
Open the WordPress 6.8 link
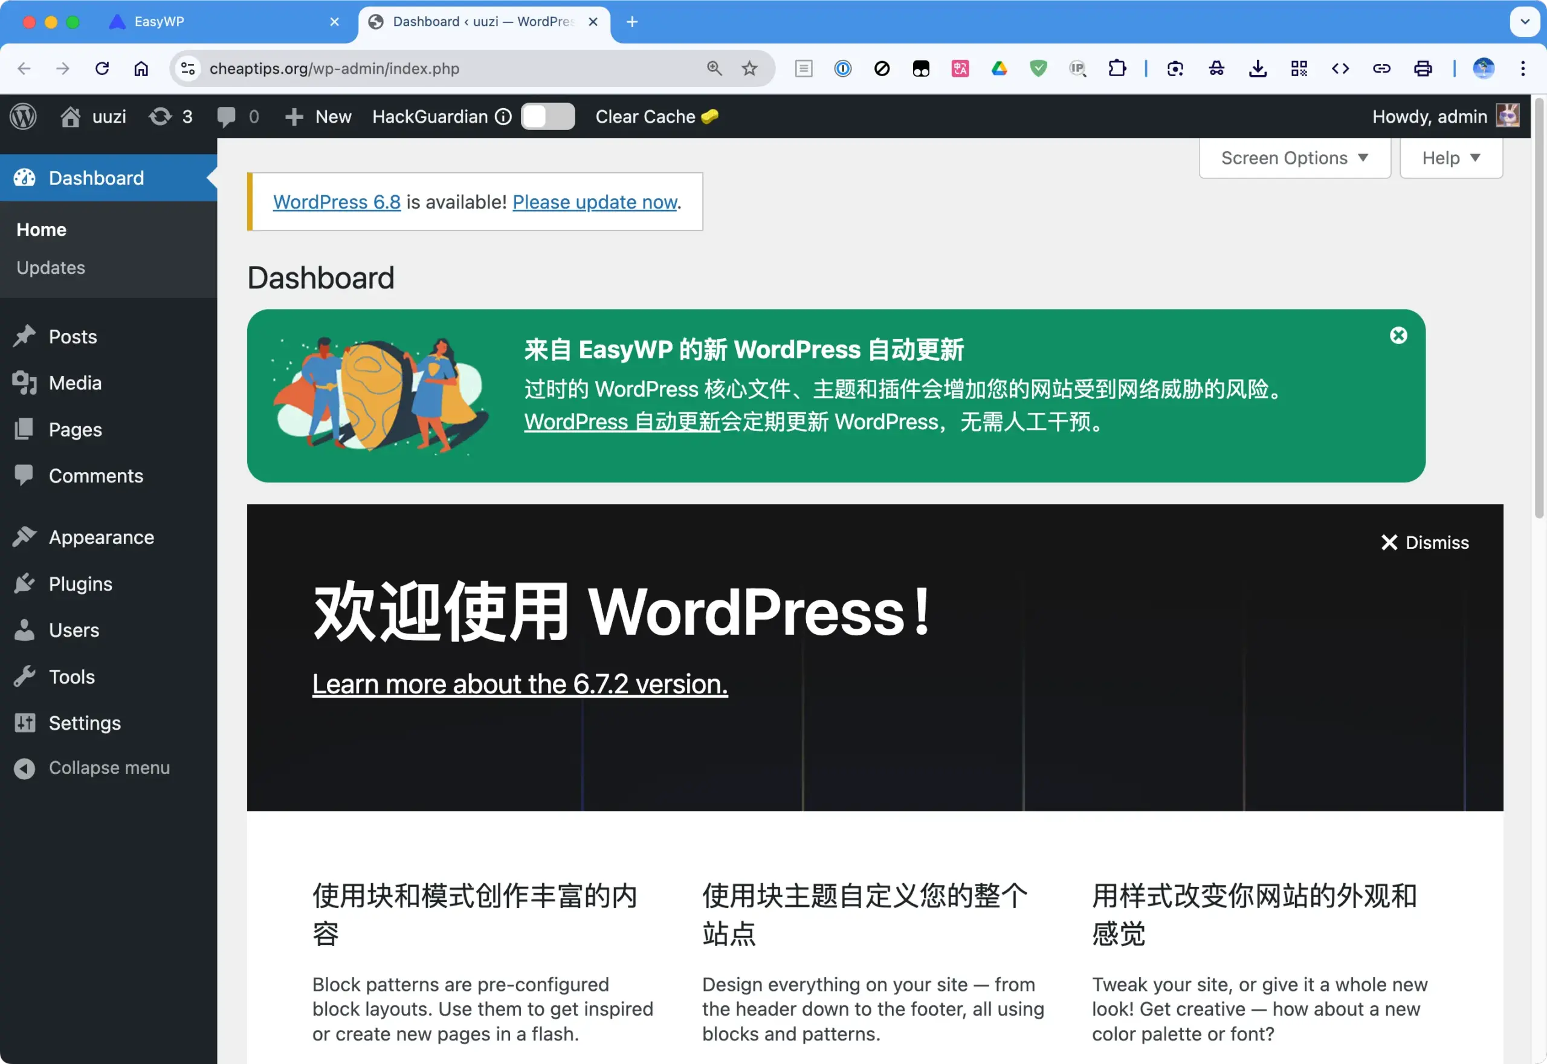point(337,202)
